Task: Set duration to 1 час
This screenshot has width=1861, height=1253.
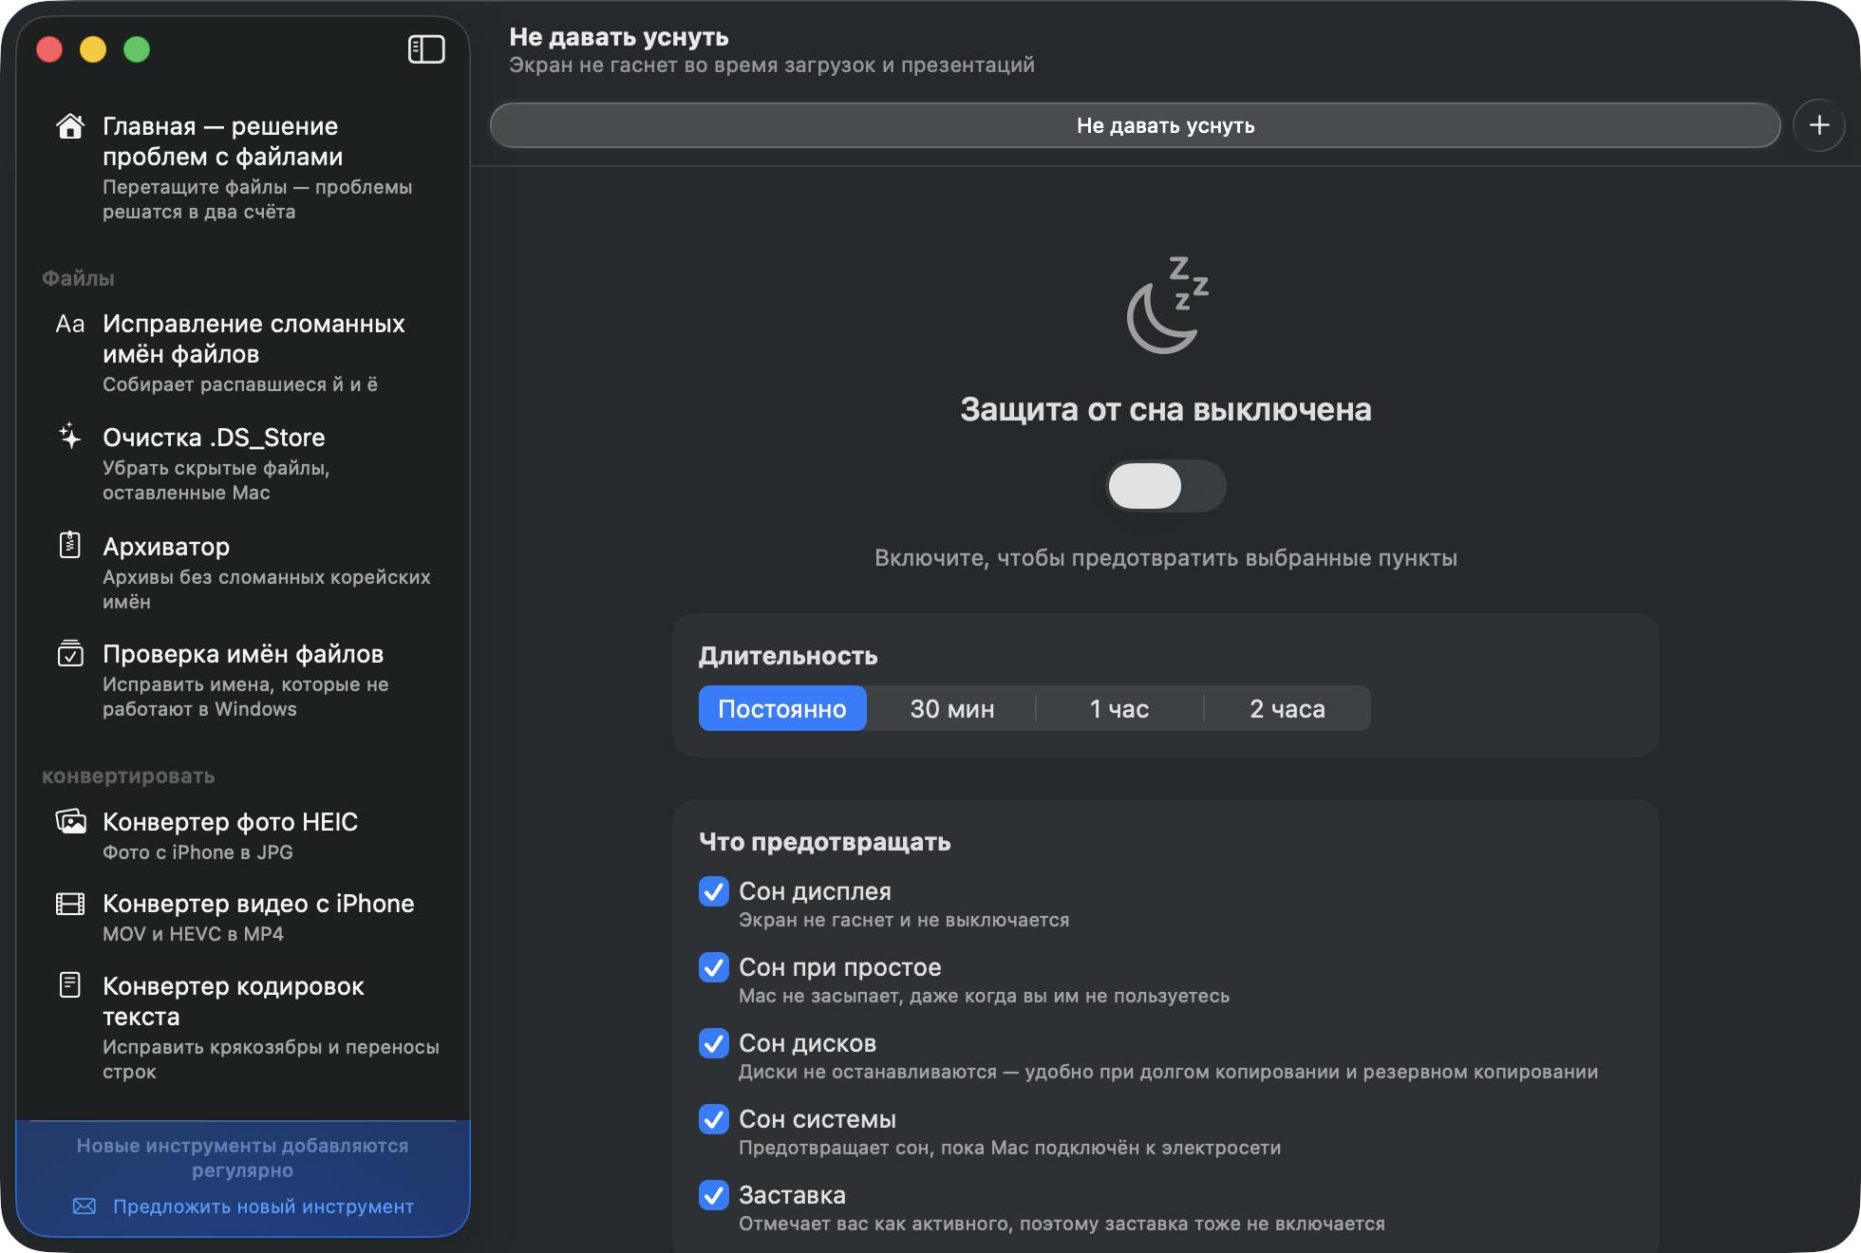Action: (1119, 708)
